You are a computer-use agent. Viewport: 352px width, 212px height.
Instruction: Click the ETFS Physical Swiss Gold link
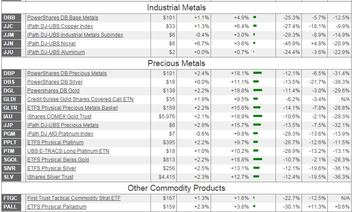[x=58, y=160]
